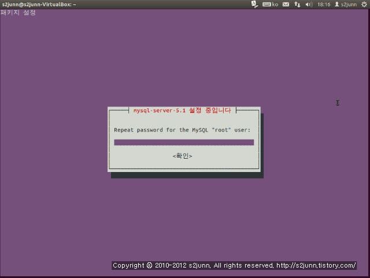Open the input method indicator icon
370x278 pixels.
click(x=254, y=4)
